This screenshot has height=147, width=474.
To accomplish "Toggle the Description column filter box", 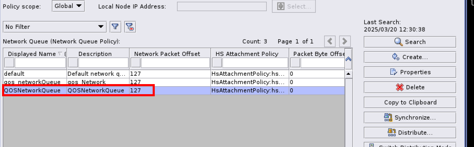I will pos(73,63).
